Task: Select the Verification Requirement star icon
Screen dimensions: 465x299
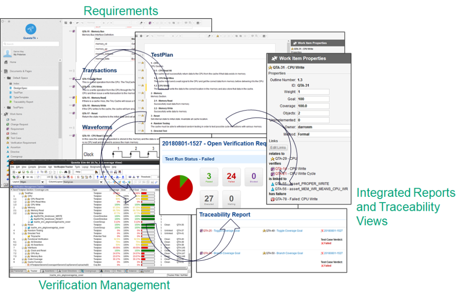Action: pos(8,143)
